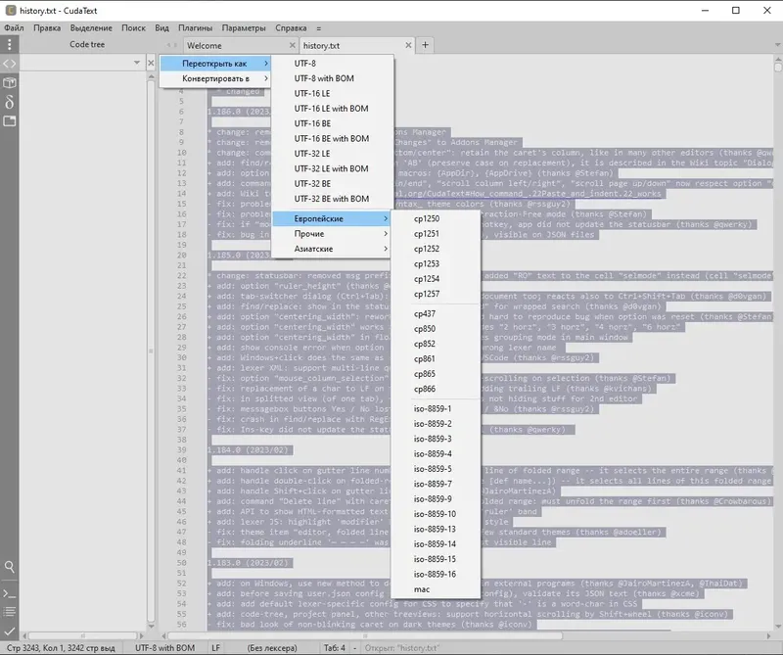Image resolution: width=783 pixels, height=655 pixels.
Task: Open the Поиск menu
Action: tap(133, 28)
